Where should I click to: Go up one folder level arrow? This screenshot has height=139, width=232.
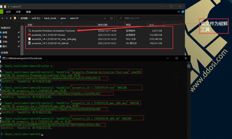coord(11,18)
